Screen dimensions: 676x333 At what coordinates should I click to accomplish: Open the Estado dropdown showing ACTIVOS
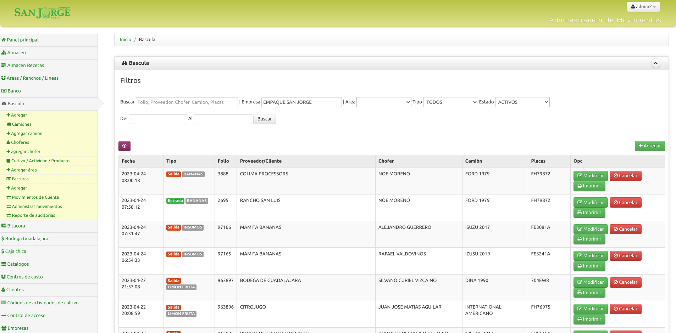[522, 102]
